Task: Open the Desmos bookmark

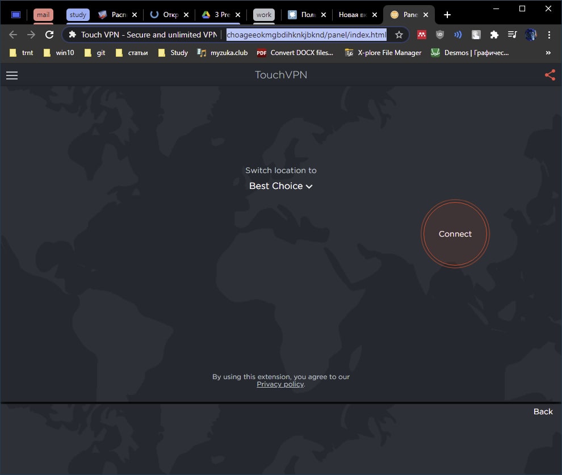Action: click(469, 53)
